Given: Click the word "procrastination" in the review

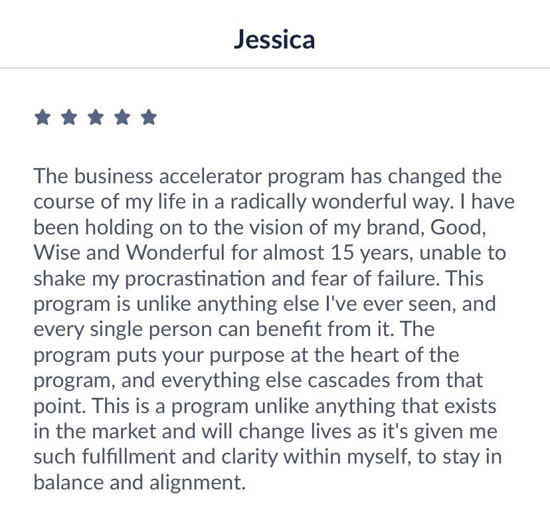Looking at the screenshot, I should point(195,279).
